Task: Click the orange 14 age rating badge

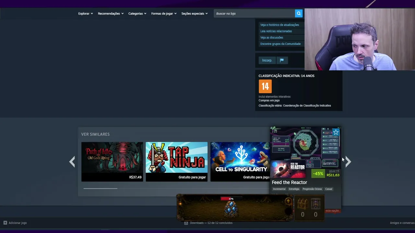Action: [x=265, y=86]
